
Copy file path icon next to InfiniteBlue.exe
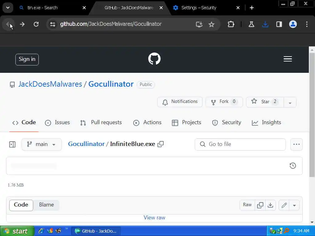(161, 144)
